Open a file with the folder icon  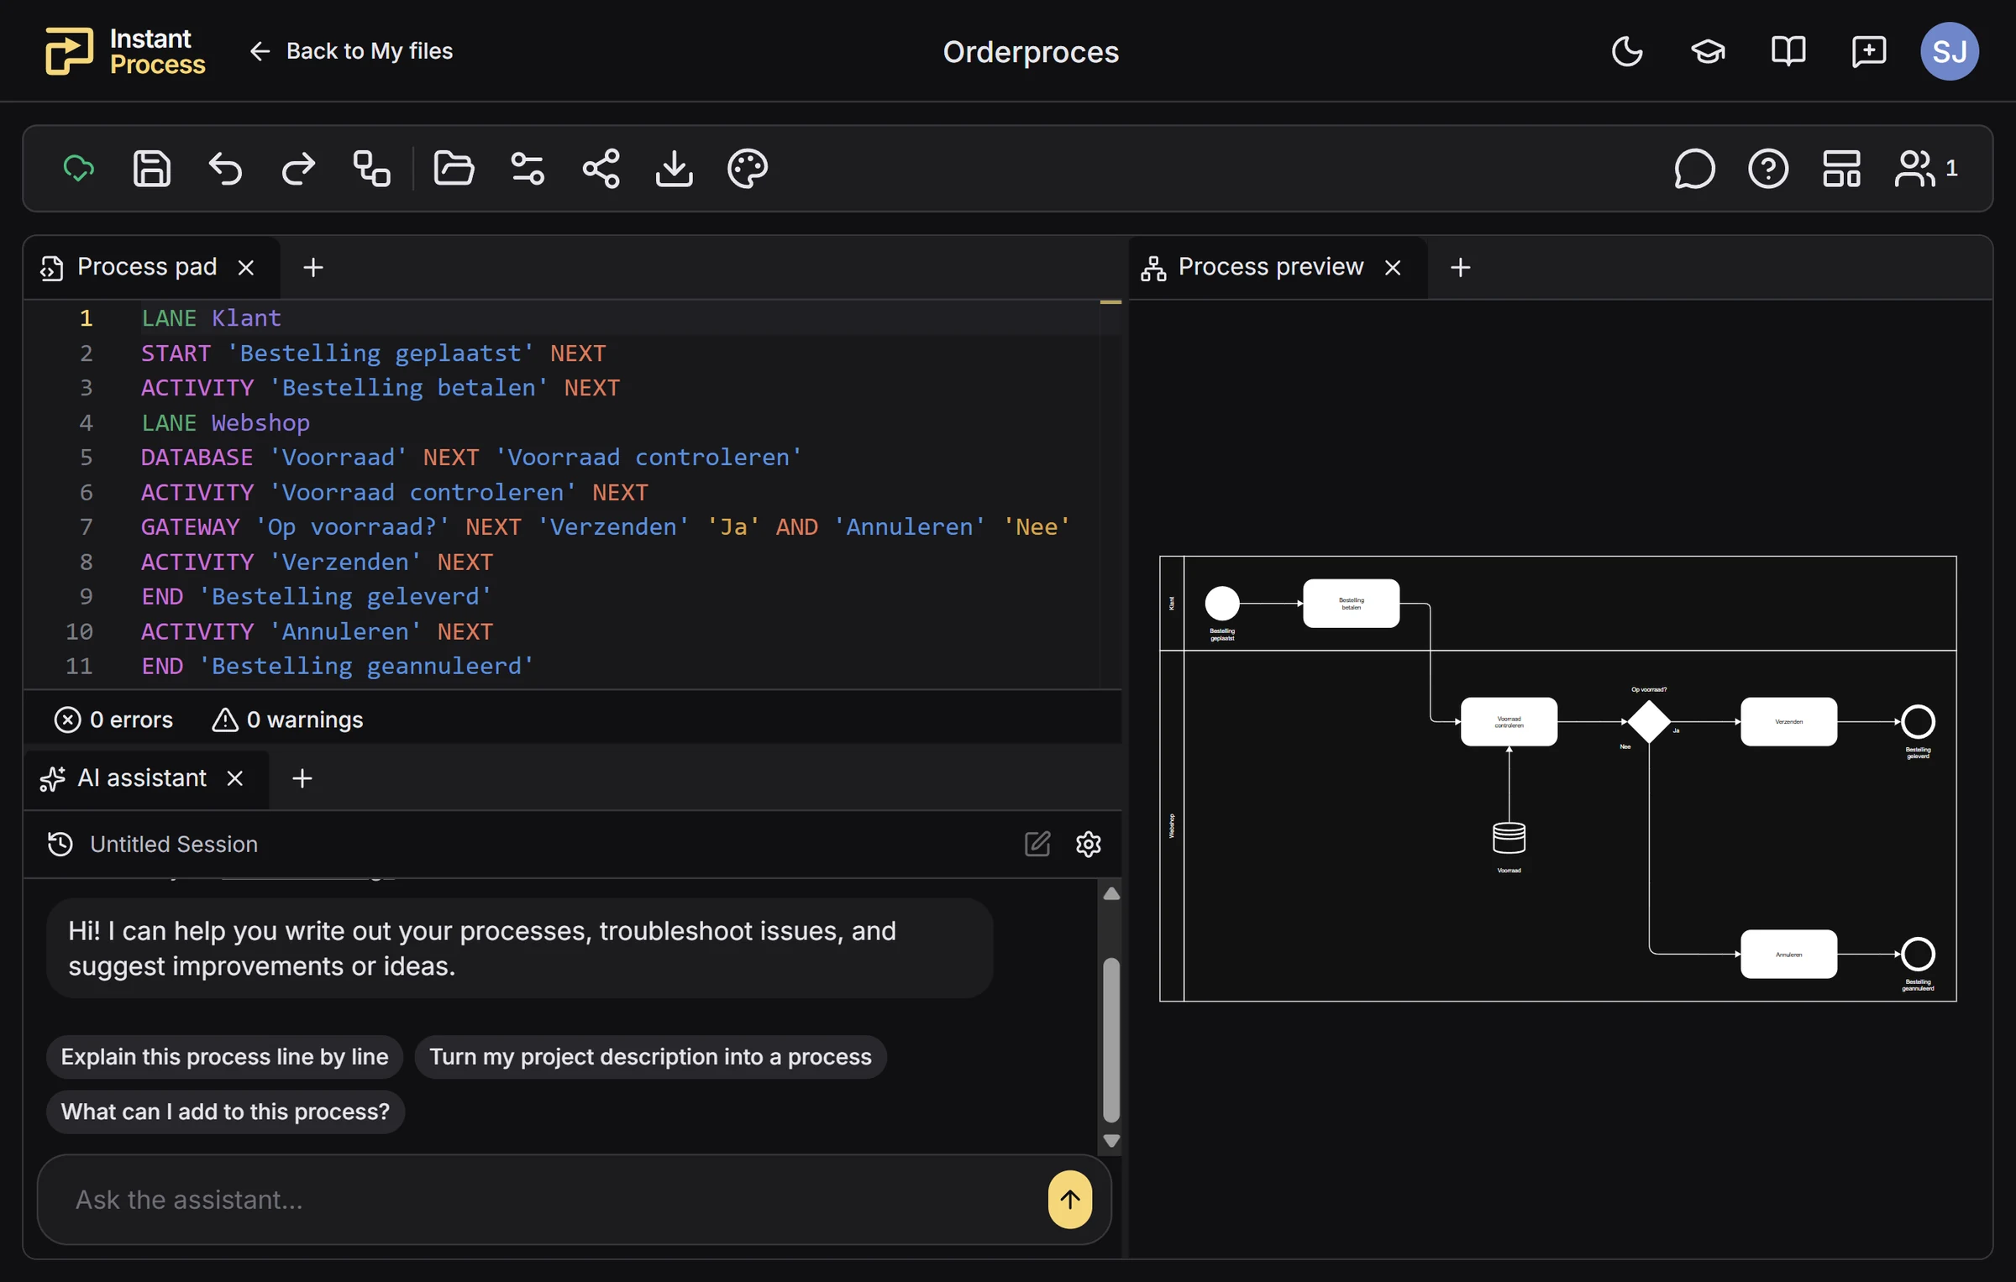coord(454,169)
